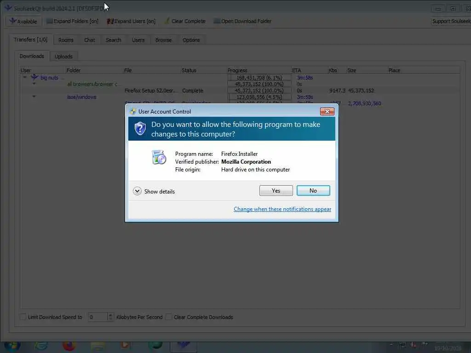471x353 pixels.
Task: Click the bird icon next to 'big nuts'
Action: (x=34, y=77)
